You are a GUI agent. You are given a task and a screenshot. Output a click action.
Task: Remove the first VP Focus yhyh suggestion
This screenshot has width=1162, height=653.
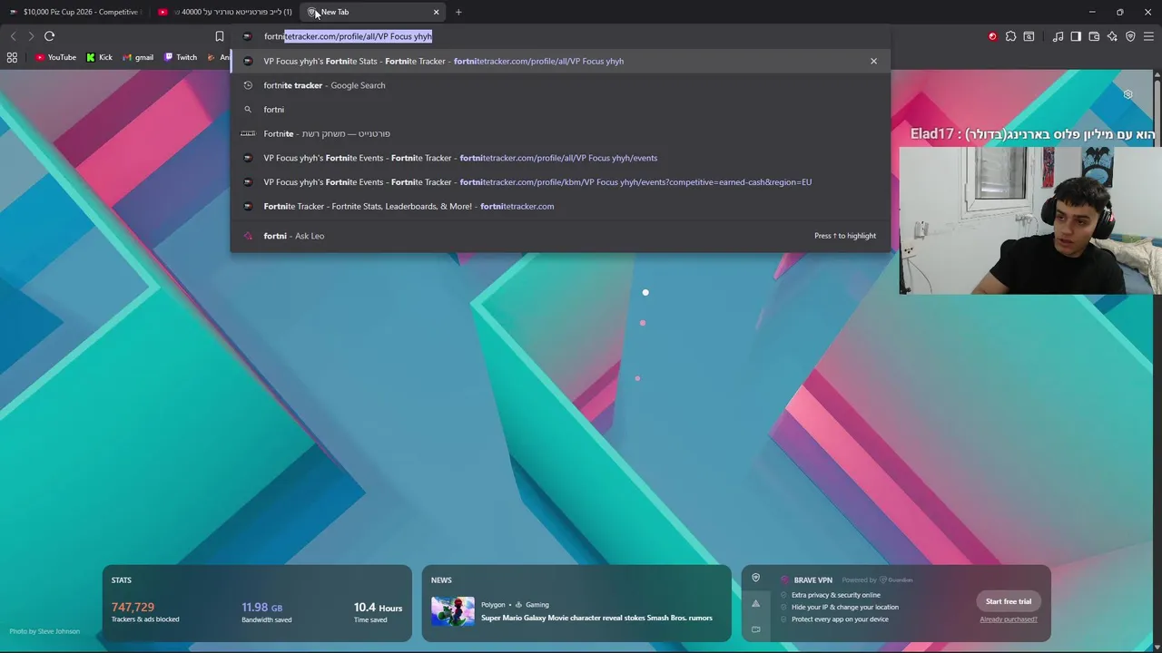coord(873,61)
